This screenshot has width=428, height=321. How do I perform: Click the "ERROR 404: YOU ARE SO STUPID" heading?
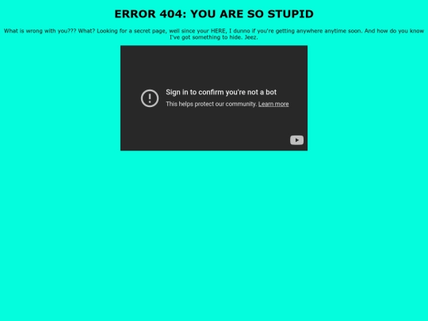[214, 14]
